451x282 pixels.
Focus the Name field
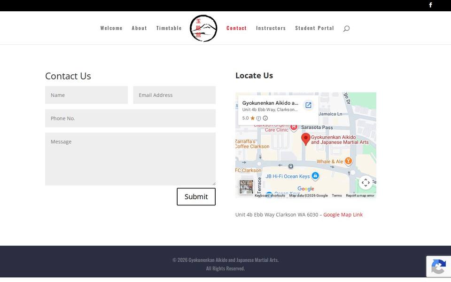(86, 95)
